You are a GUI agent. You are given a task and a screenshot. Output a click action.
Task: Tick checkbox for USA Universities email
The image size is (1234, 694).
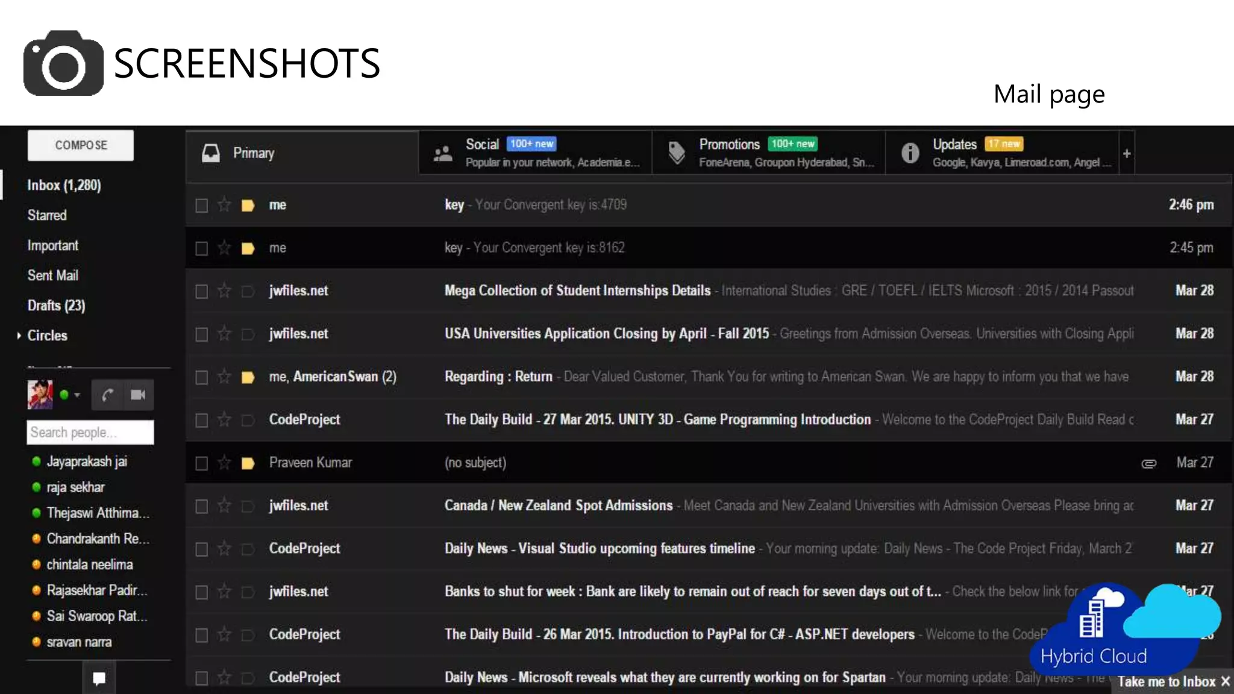(x=202, y=334)
